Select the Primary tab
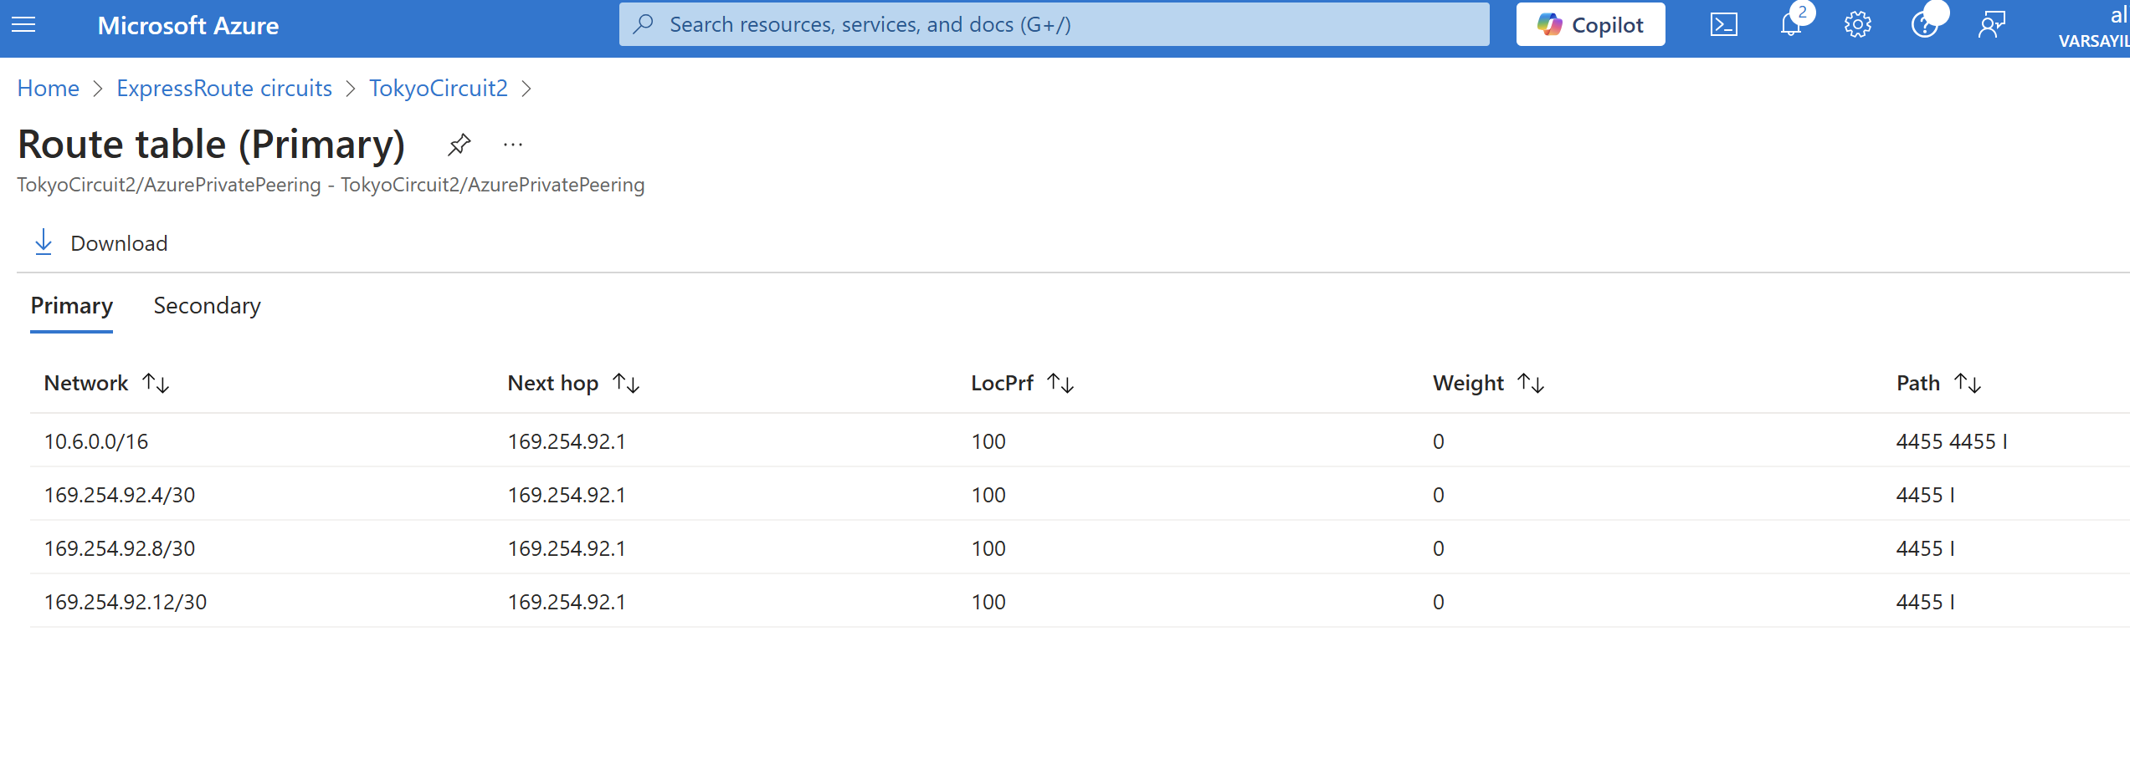This screenshot has height=764, width=2130. click(x=72, y=306)
